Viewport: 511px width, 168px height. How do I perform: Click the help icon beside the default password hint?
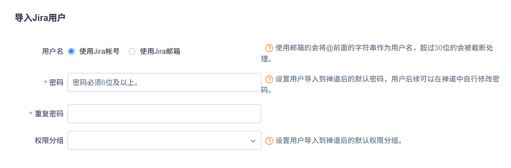269,79
